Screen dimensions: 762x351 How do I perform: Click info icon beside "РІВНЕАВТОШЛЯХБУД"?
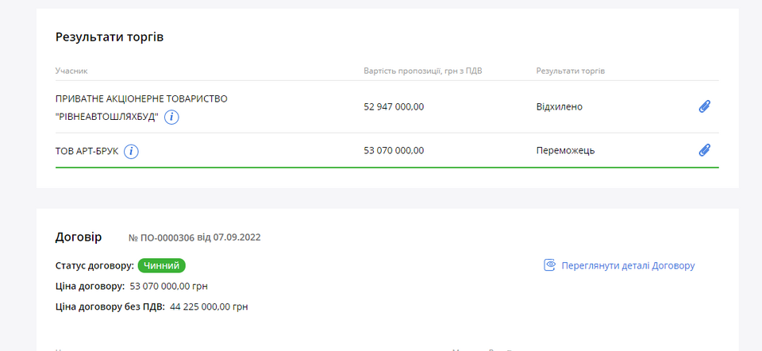172,118
